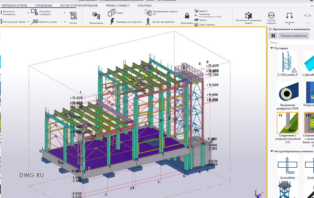The image size is (314, 198).
Task: Click the components search field
Action: (290, 42)
